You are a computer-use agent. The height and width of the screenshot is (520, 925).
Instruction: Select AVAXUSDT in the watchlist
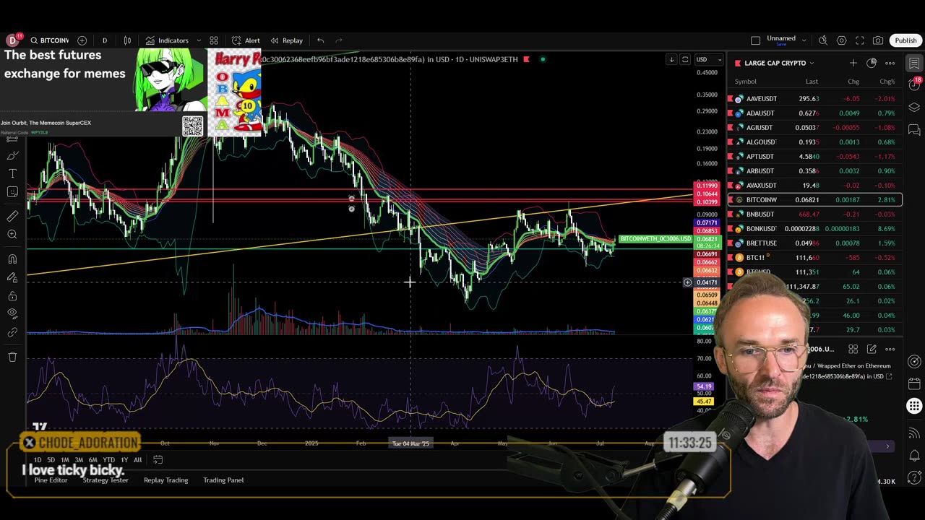[815, 185]
